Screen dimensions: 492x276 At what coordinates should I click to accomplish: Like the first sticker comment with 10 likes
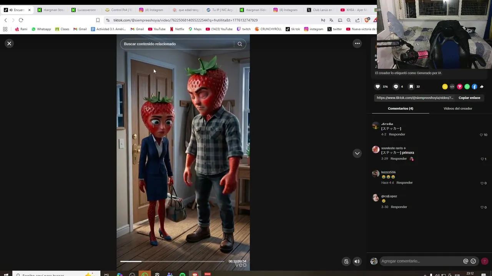pyautogui.click(x=481, y=135)
